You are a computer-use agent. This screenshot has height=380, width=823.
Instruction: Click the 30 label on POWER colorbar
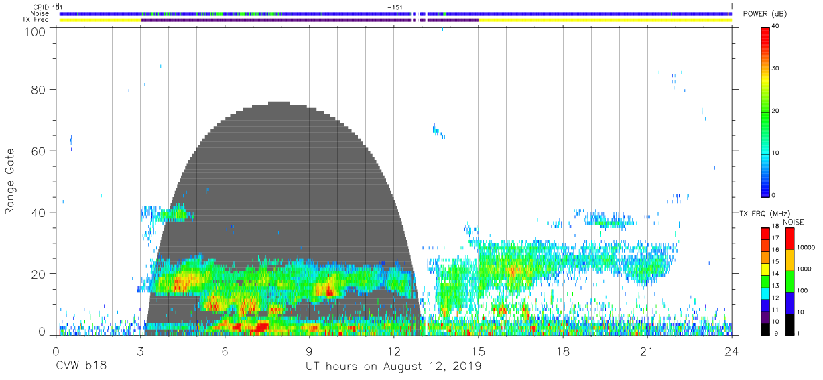point(777,69)
